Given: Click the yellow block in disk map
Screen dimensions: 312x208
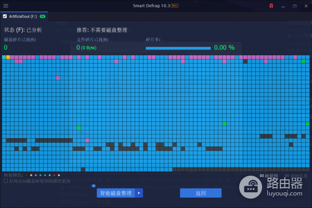Looking at the screenshot, I should pyautogui.click(x=8, y=57).
